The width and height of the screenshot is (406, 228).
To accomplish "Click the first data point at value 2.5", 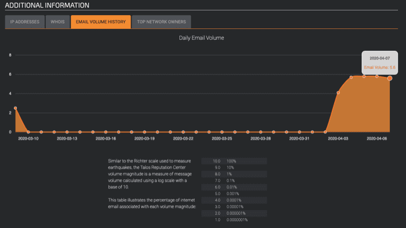I will (15, 108).
